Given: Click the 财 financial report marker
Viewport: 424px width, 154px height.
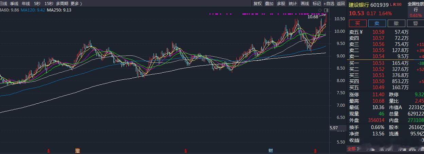Looking at the screenshot, I should 271,151.
